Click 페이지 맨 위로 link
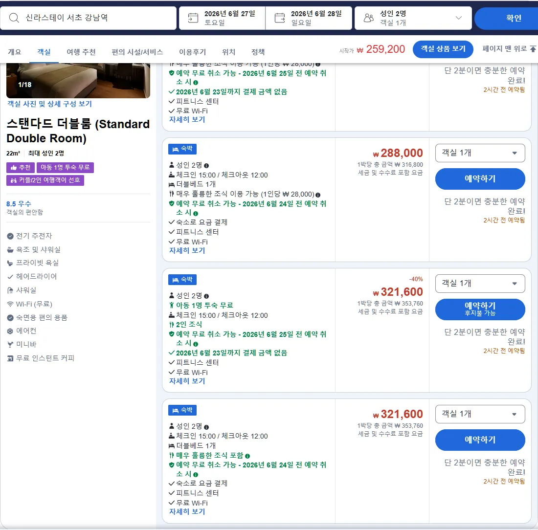Viewport: 538px width, 530px height. pos(504,49)
